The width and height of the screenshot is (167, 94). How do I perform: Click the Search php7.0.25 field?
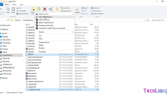tap(159, 20)
